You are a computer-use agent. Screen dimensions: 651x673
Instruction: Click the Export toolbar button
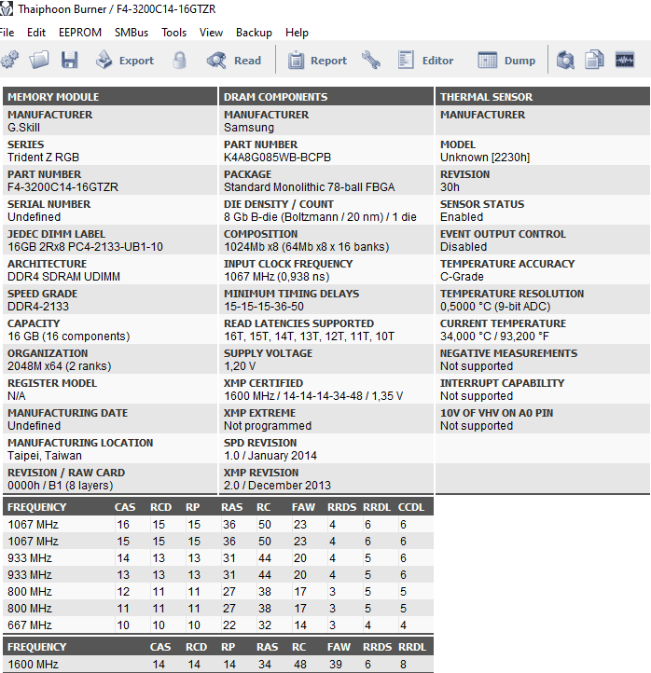pos(125,60)
